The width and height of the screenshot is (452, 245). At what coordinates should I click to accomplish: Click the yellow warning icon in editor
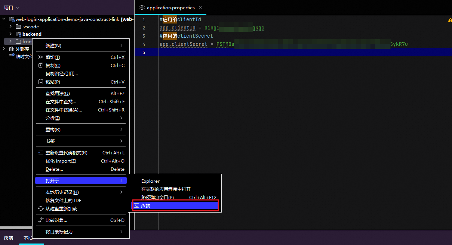450,20
